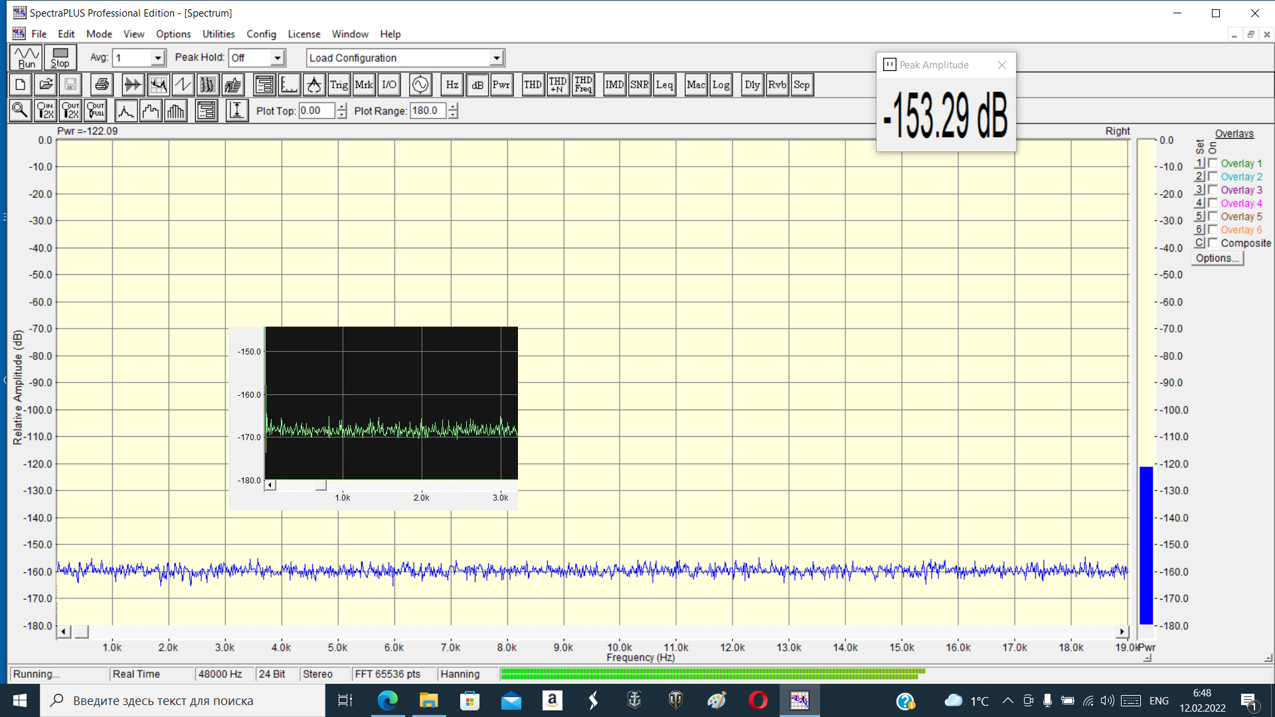The height and width of the screenshot is (717, 1275).
Task: Enable the Overlay 1 checkbox
Action: click(x=1213, y=163)
